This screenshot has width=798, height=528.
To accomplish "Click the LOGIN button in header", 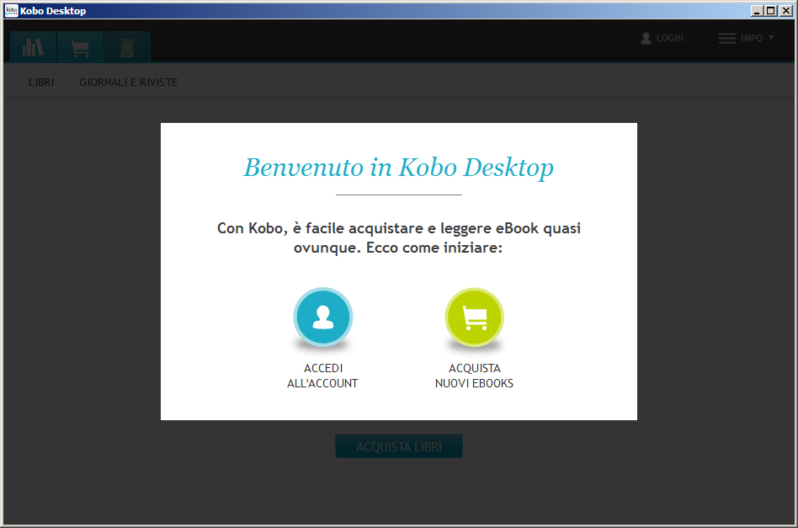I will click(662, 38).
